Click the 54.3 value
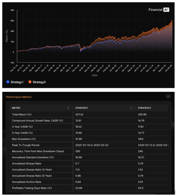This screenshot has width=176, height=196. click(141, 188)
